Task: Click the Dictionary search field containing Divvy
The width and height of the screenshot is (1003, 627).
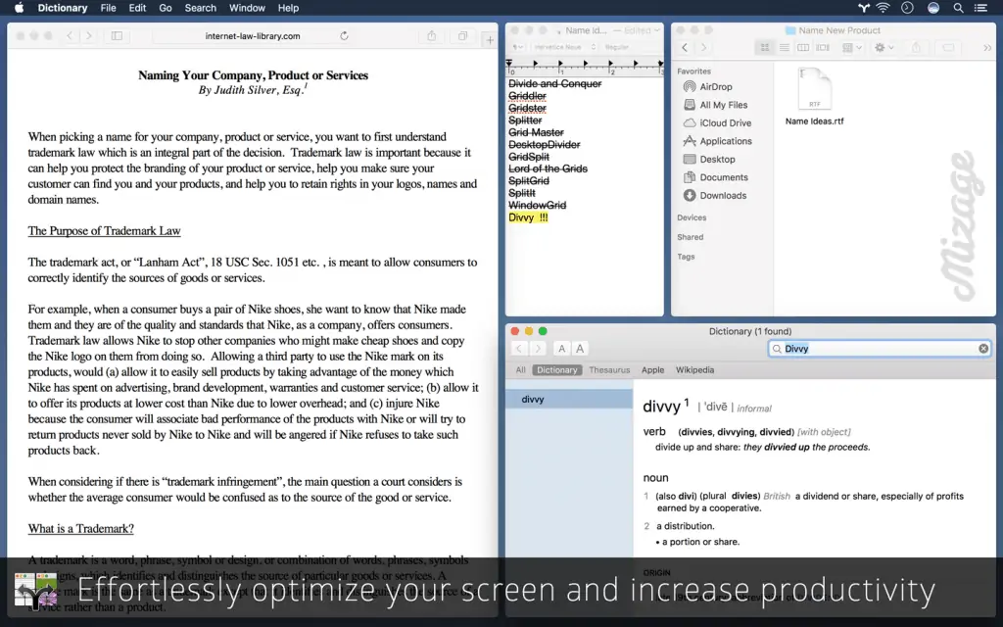Action: [881, 349]
